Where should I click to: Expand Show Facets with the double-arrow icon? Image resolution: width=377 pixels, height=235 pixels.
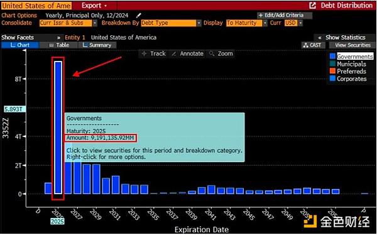tap(58, 38)
